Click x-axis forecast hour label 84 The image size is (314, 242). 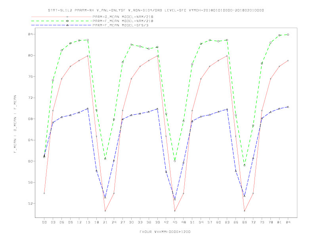pos(288,222)
